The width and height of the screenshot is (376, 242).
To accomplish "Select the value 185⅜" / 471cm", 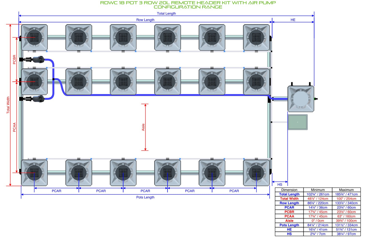I will [x=346, y=194].
